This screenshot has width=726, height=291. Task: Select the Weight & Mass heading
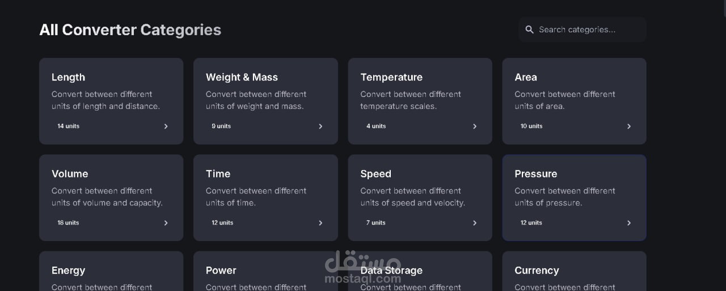pos(242,77)
